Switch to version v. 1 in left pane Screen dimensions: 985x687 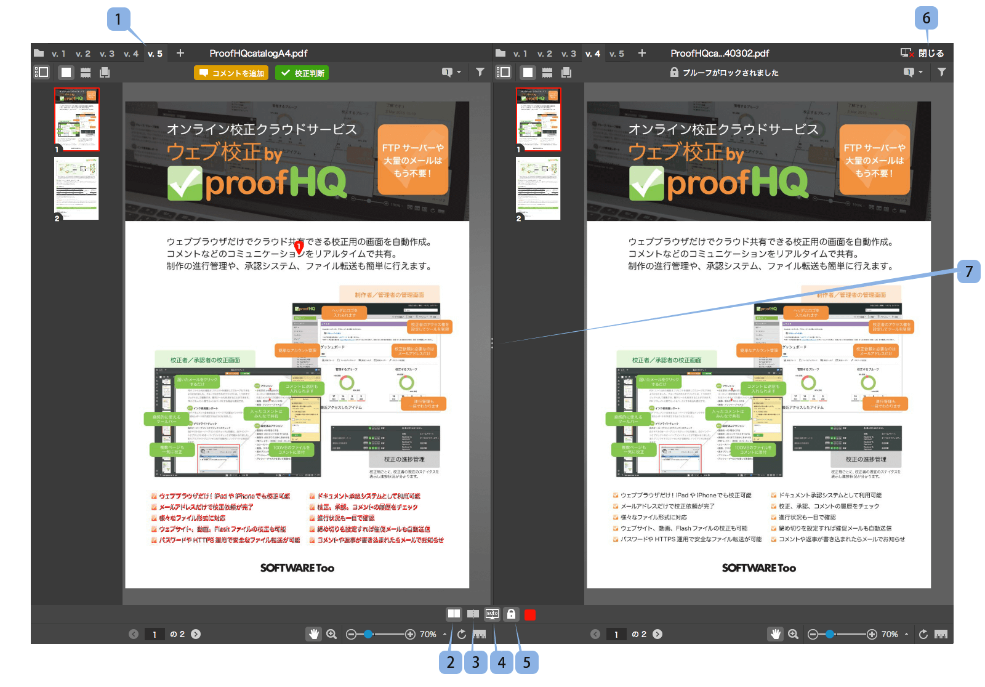coord(58,54)
